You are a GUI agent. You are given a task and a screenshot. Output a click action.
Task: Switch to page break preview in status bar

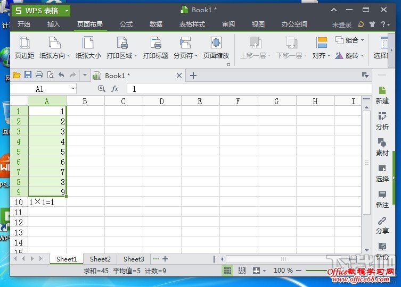(x=242, y=271)
